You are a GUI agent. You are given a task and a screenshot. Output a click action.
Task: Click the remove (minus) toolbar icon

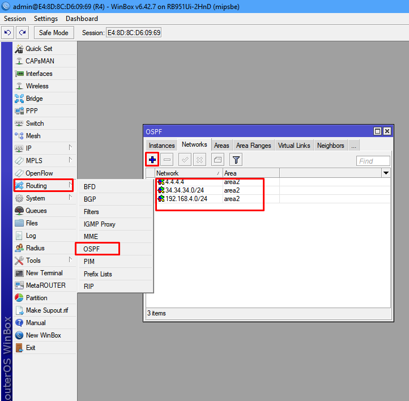pos(167,160)
